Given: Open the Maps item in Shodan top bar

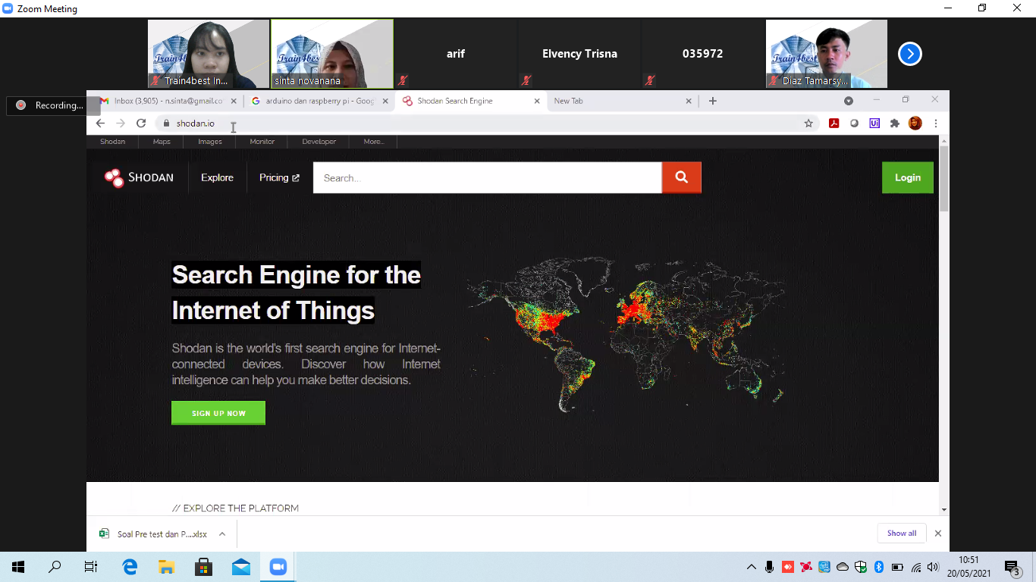Looking at the screenshot, I should coord(162,142).
